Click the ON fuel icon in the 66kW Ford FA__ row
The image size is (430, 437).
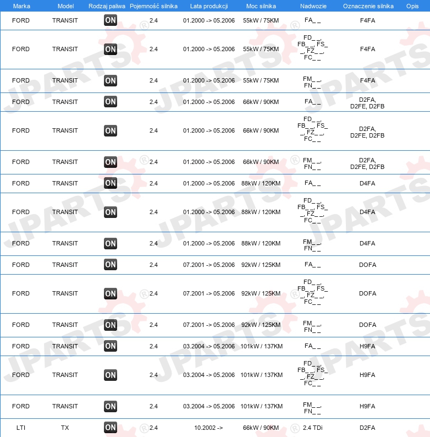pyautogui.click(x=111, y=102)
